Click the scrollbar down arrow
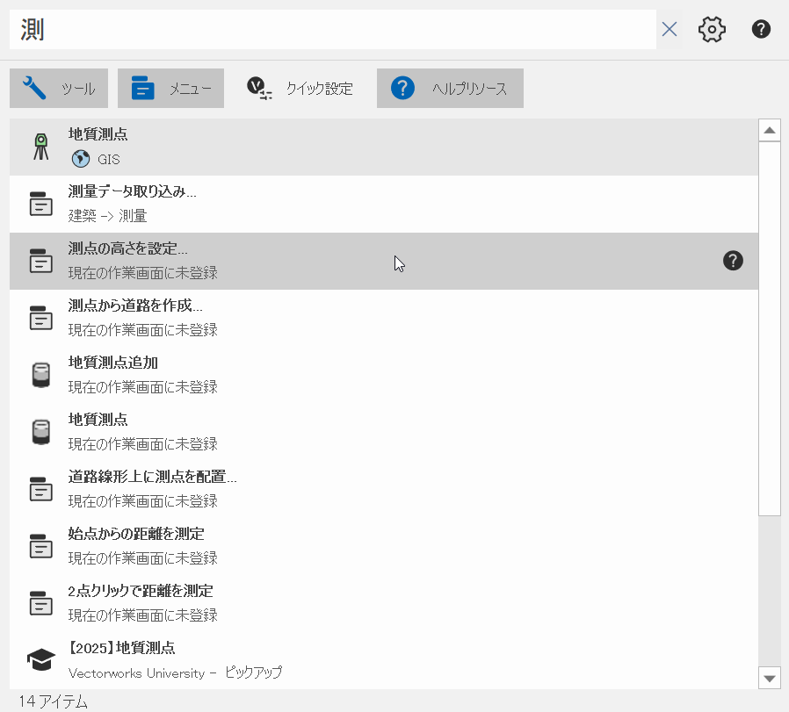 point(770,678)
